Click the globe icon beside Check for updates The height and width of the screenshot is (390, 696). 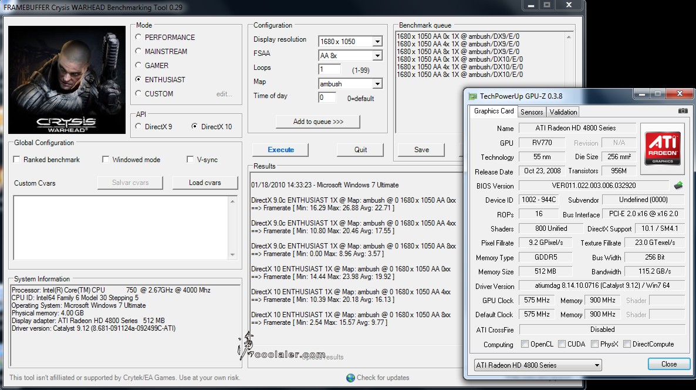pos(351,378)
